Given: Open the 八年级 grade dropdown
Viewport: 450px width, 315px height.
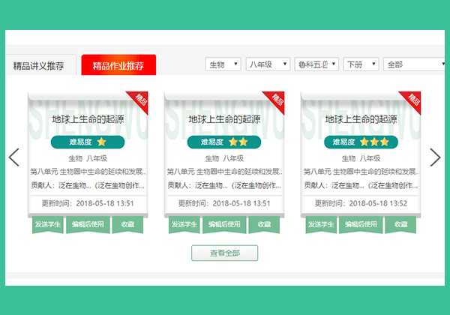Looking at the screenshot, I should 268,64.
